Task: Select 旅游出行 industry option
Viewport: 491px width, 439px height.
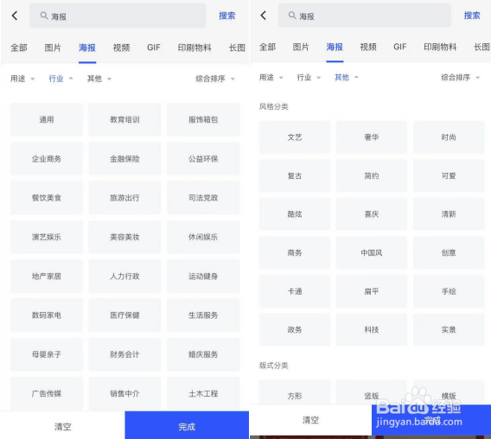Action: 124,198
